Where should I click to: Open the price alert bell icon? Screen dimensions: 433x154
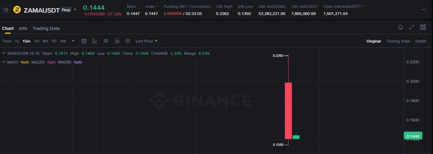click(401, 27)
